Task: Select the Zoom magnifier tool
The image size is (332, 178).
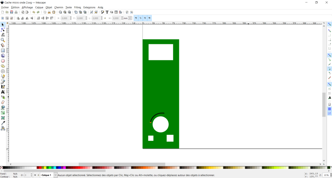Action: pos(3,40)
